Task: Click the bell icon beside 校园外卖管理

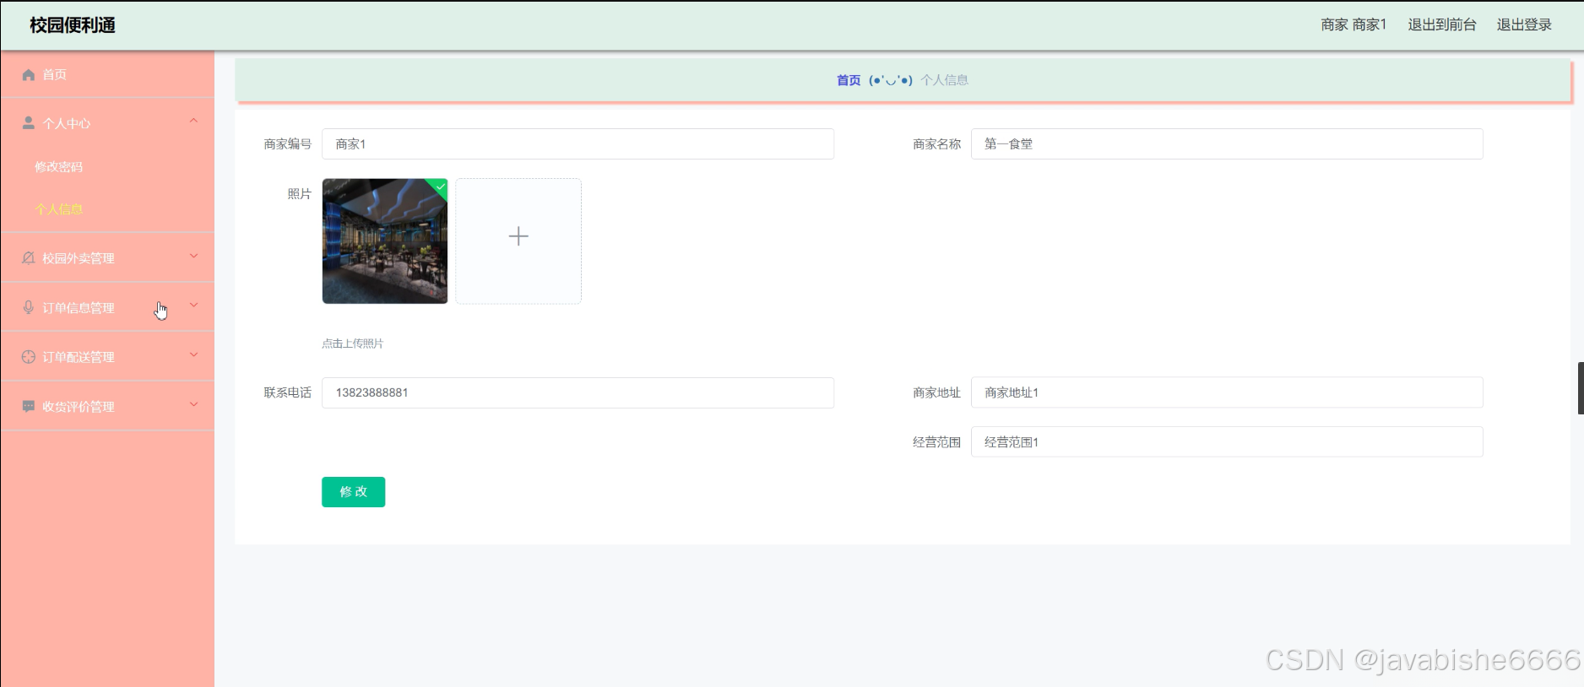Action: 29,258
